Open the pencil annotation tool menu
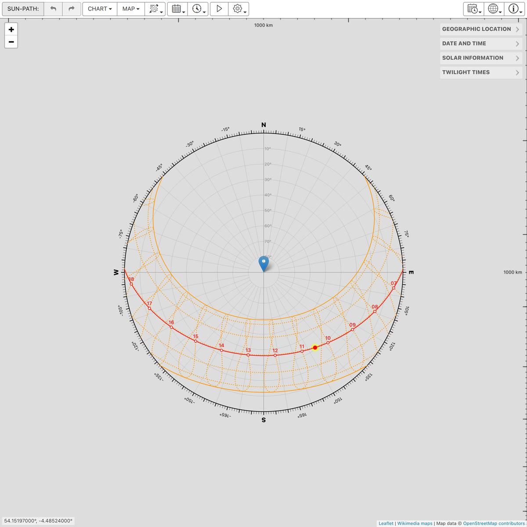The image size is (527, 527). tap(155, 9)
